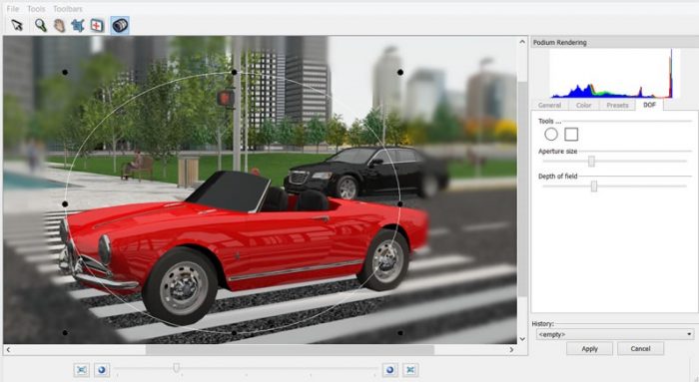Image resolution: width=699 pixels, height=382 pixels.
Task: Click the red plus toolbar icon
Action: (97, 25)
